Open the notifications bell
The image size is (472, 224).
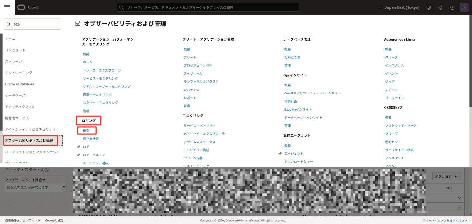[441, 7]
